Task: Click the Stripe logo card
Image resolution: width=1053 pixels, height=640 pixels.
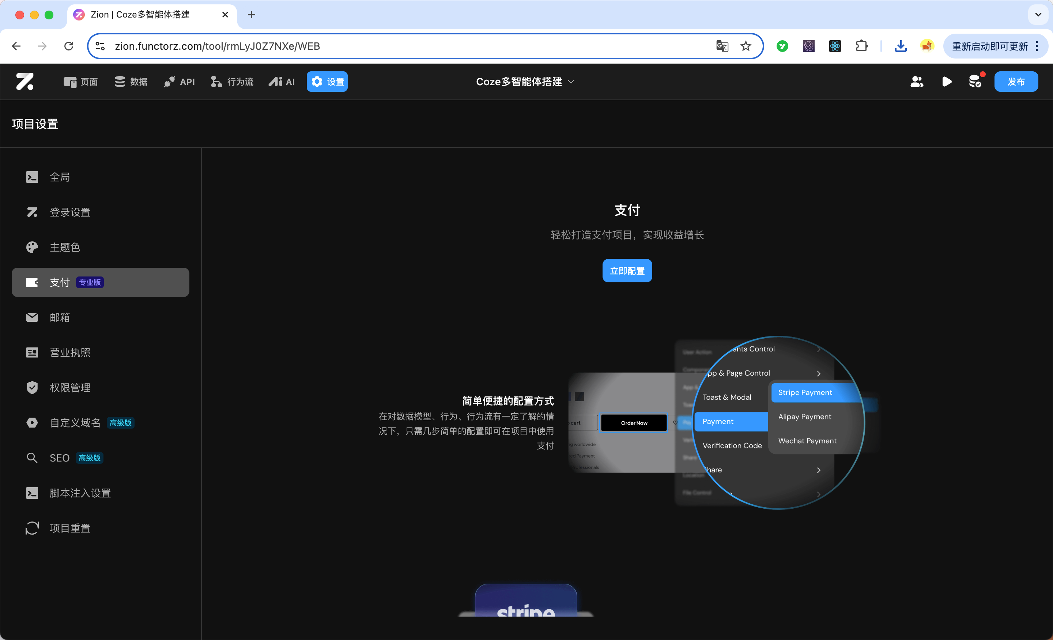Action: (x=526, y=600)
